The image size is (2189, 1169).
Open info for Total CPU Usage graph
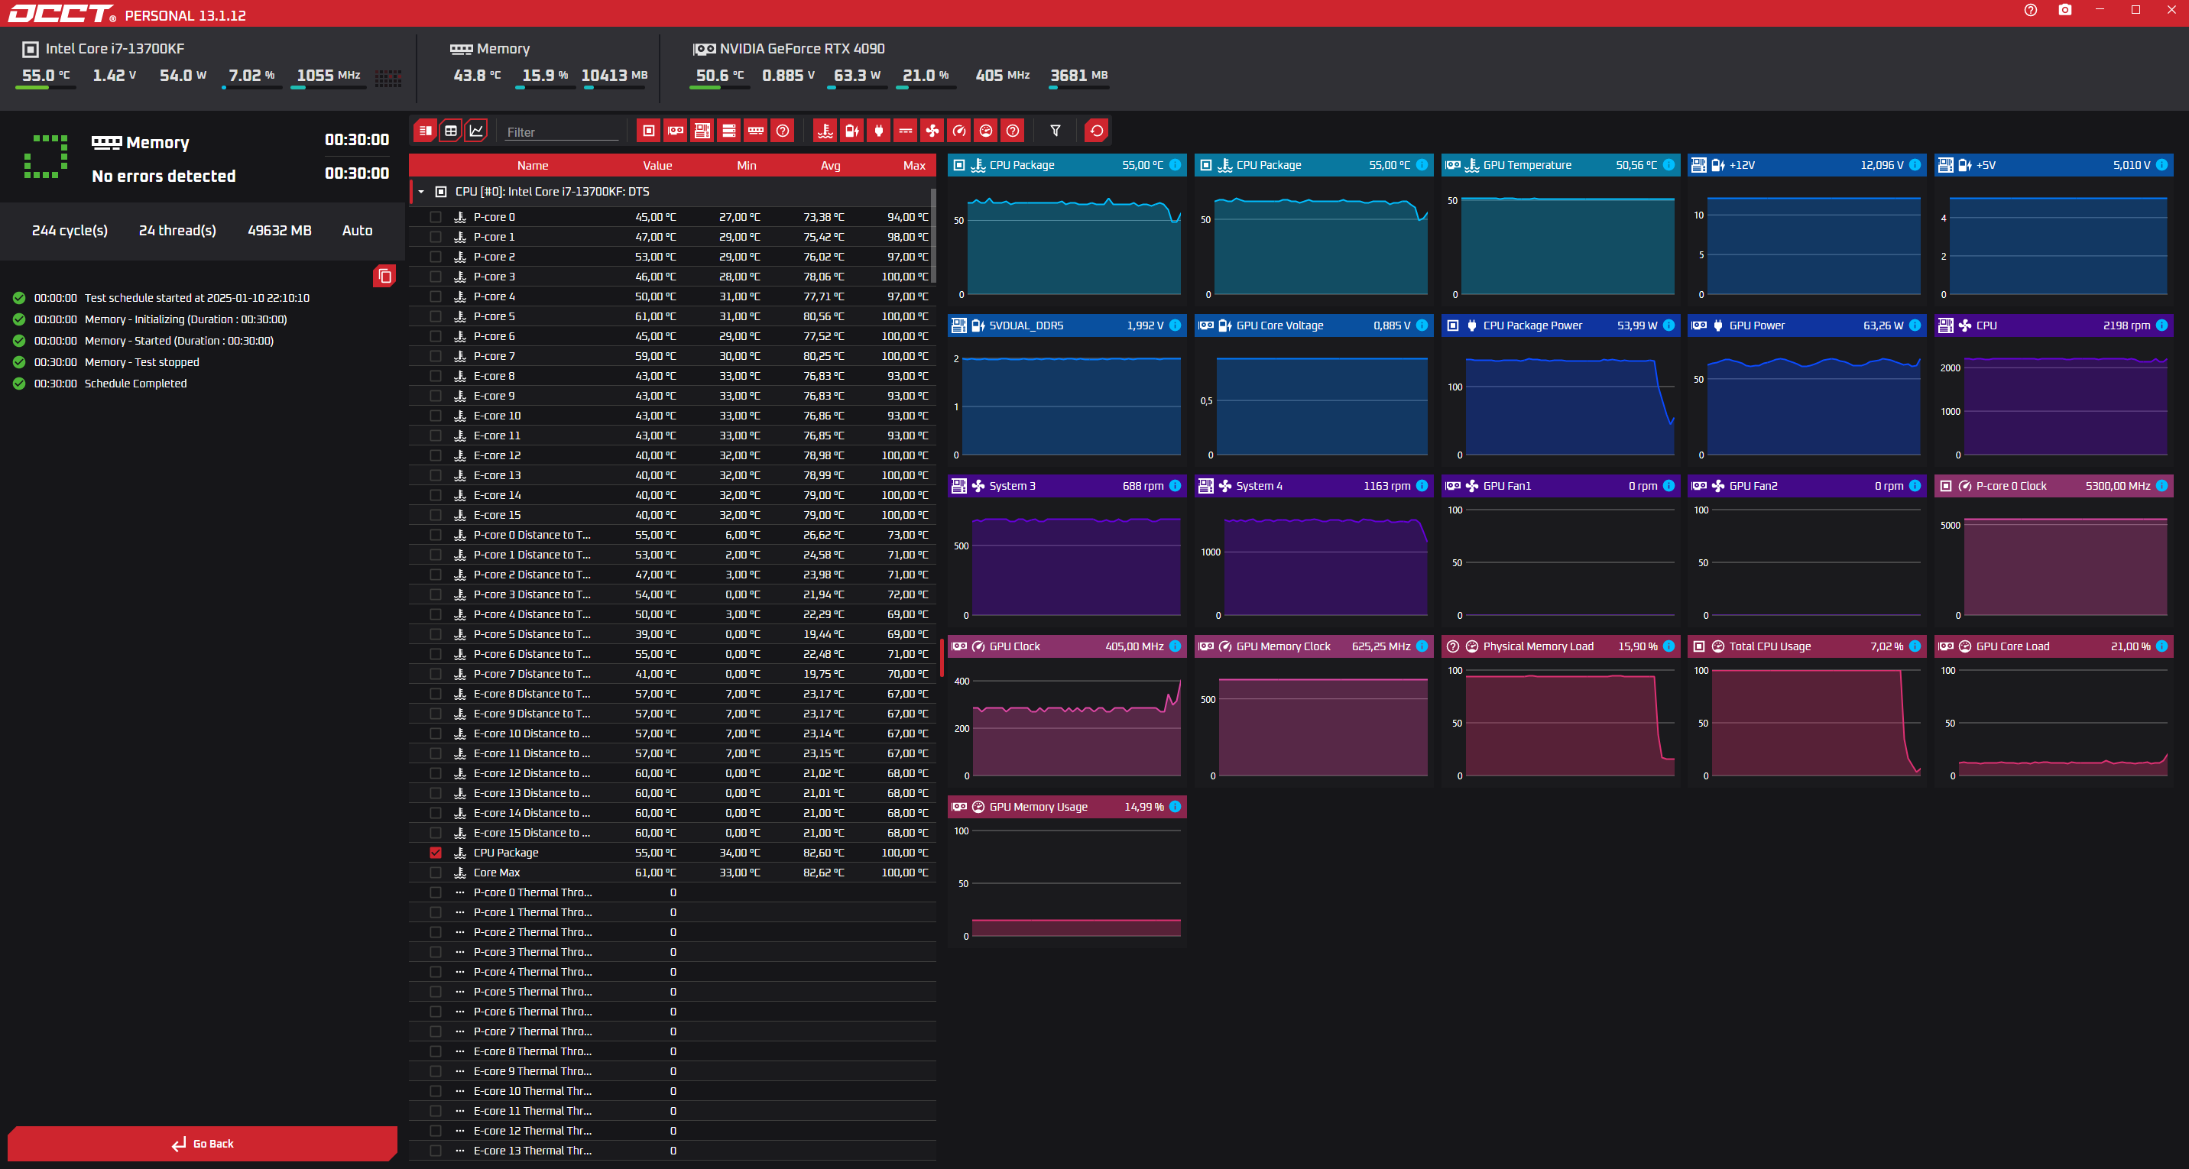click(1915, 646)
